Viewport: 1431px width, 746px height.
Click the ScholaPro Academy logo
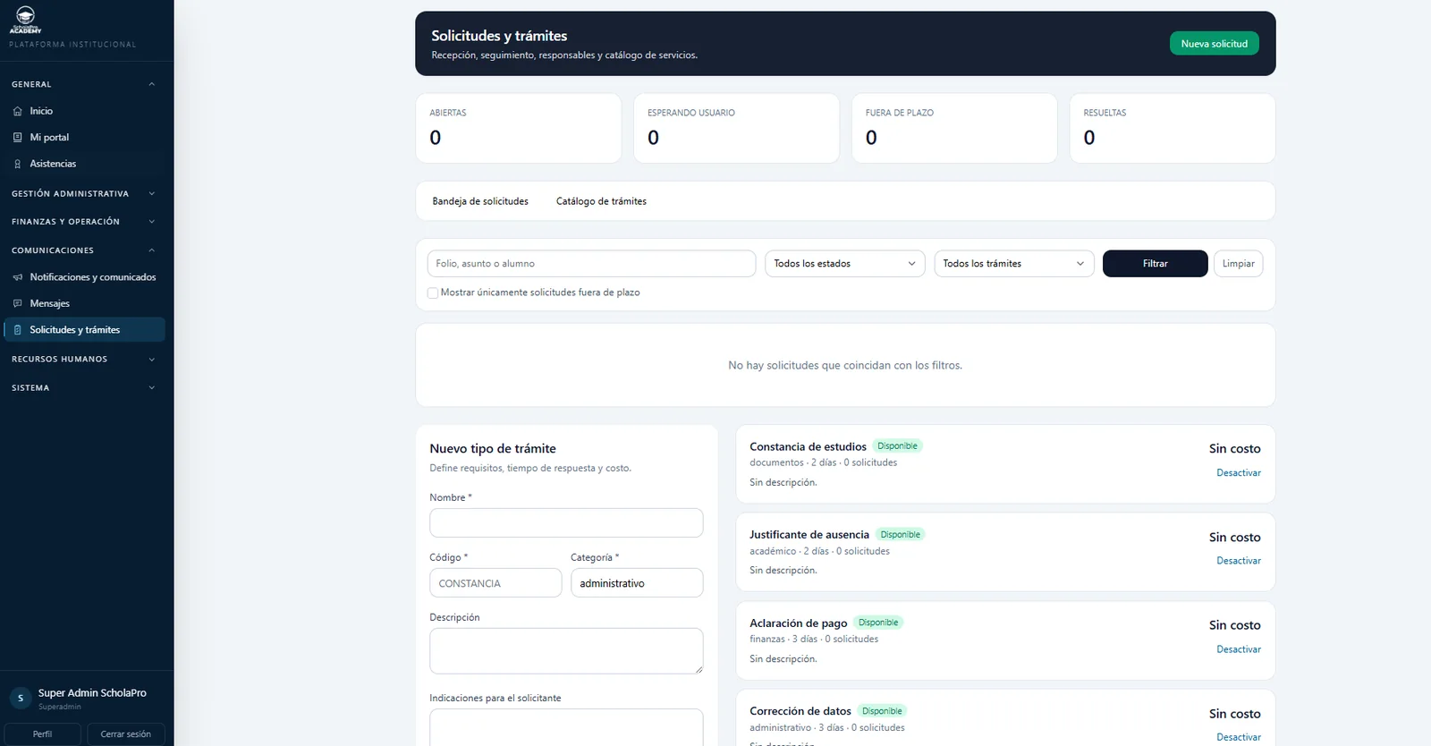tap(25, 20)
